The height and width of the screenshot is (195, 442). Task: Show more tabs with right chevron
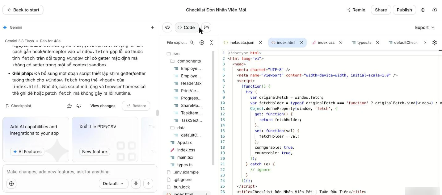(425, 43)
